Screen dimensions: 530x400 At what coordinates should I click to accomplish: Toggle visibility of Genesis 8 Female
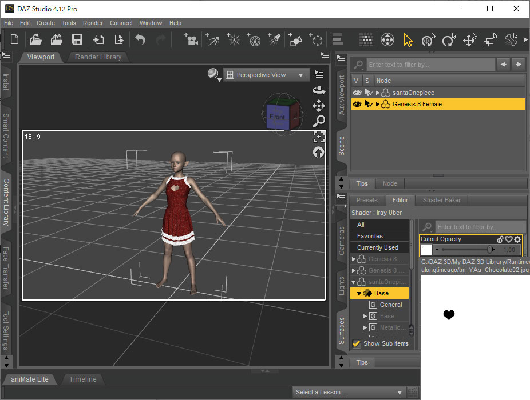point(357,104)
